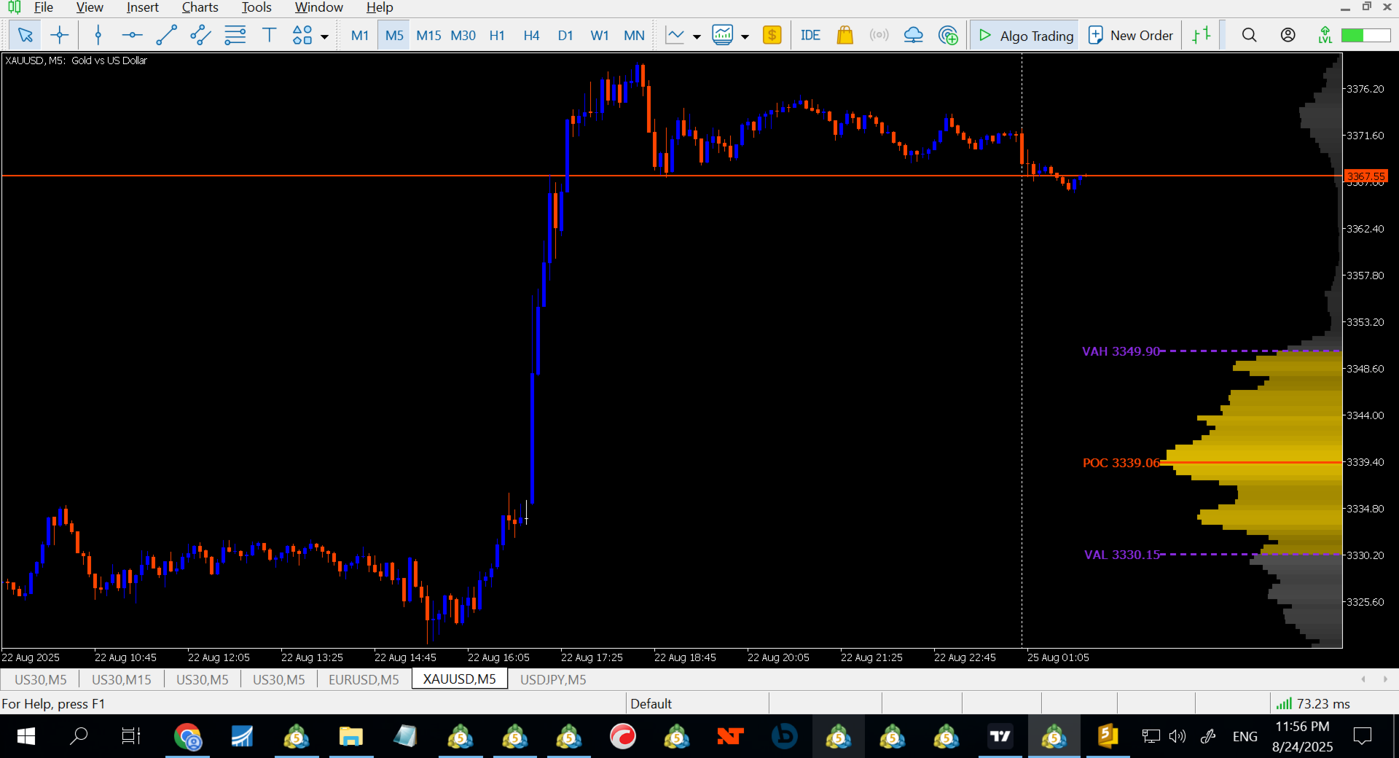Expand the shapes tool dropdown arrow
Viewport: 1399px width, 758px height.
point(324,36)
